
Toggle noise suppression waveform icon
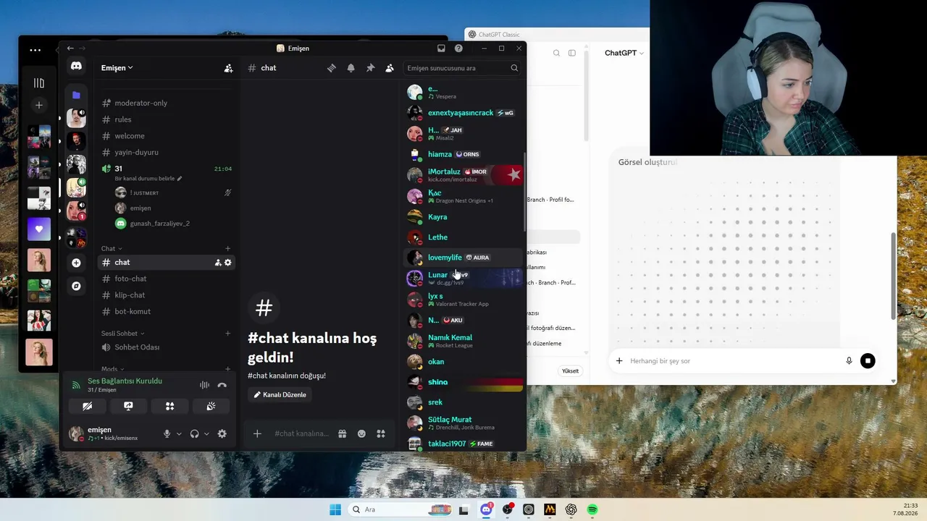[x=204, y=385]
